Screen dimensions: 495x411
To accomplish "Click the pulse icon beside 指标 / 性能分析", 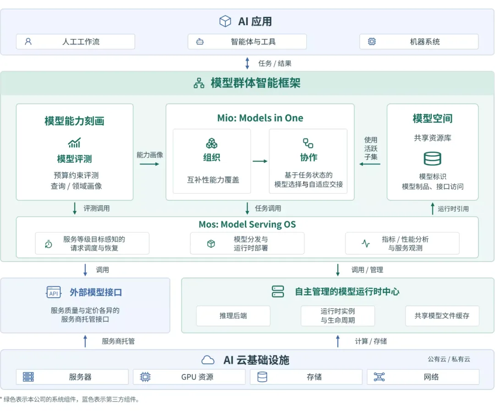I will pyautogui.click(x=366, y=243).
